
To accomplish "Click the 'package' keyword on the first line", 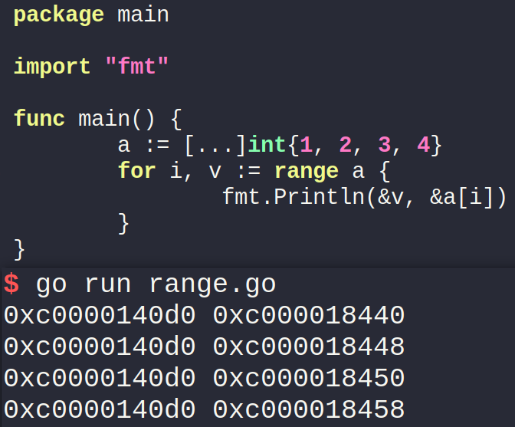I will (58, 15).
